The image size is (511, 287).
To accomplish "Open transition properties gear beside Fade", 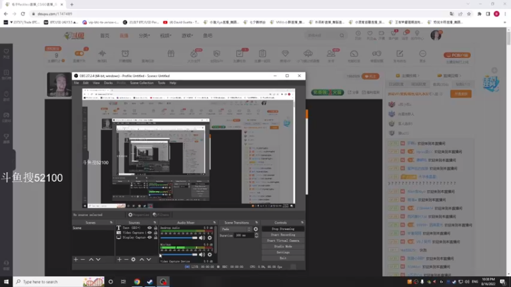I will click(256, 229).
